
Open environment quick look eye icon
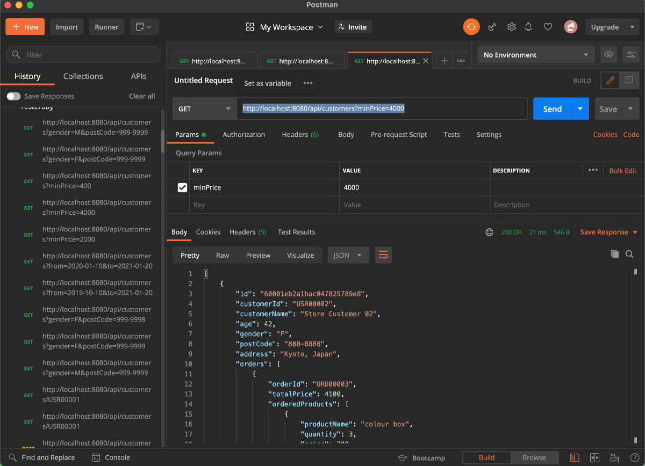pyautogui.click(x=608, y=55)
